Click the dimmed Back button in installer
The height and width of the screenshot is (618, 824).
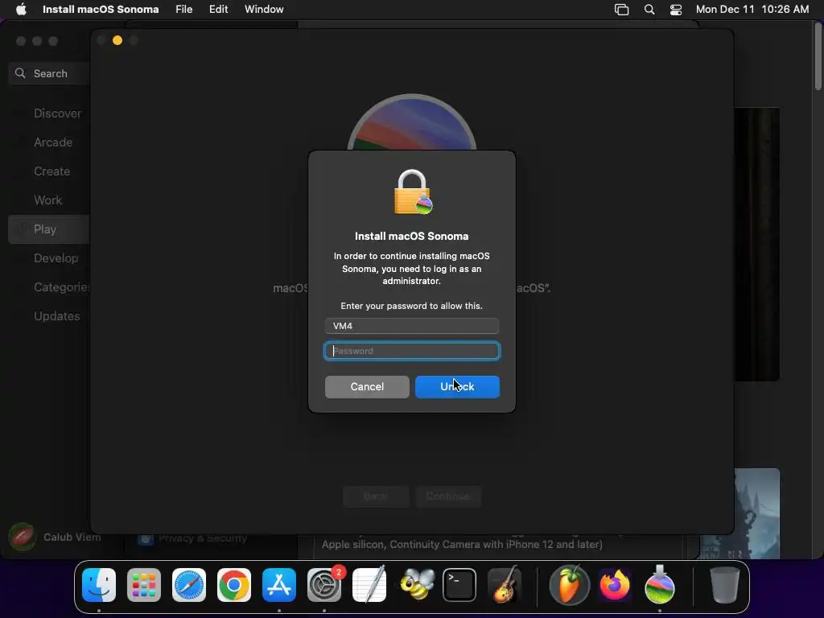point(376,496)
